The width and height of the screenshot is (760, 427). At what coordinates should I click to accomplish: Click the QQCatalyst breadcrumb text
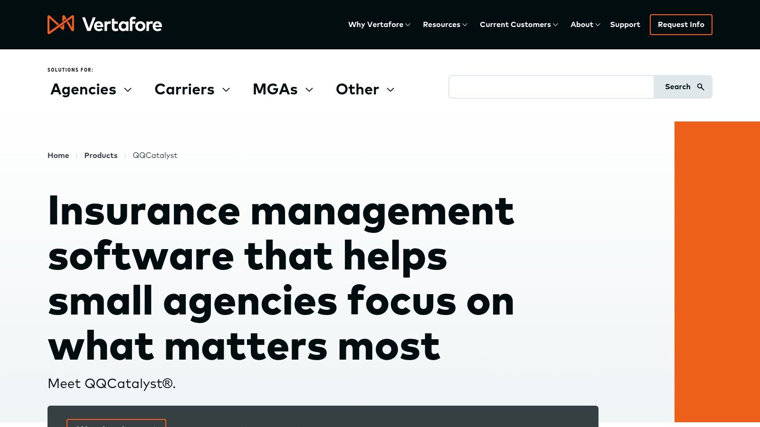point(155,156)
